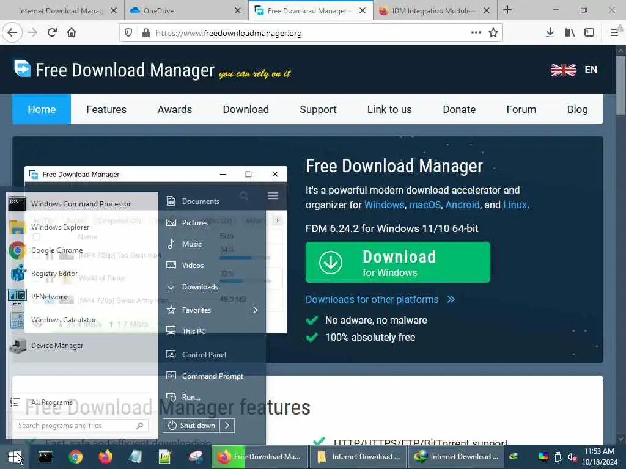Show Firefox downloads arrow icon
This screenshot has width=626, height=469.
pyautogui.click(x=550, y=33)
